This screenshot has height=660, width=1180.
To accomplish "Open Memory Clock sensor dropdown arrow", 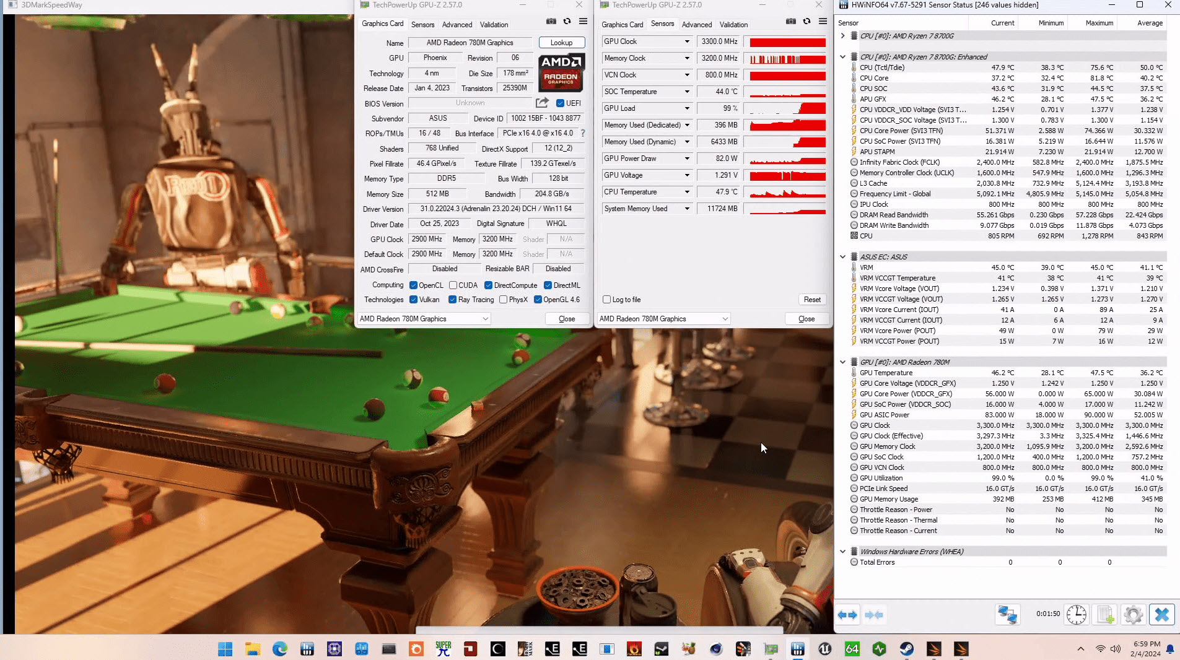I will point(686,58).
